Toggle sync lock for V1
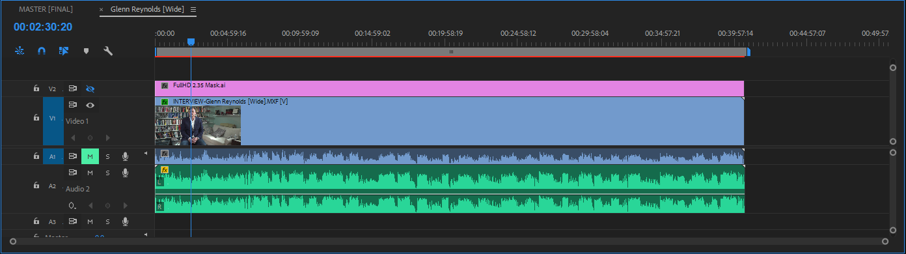Screen dimensions: 906x254 (x=73, y=105)
